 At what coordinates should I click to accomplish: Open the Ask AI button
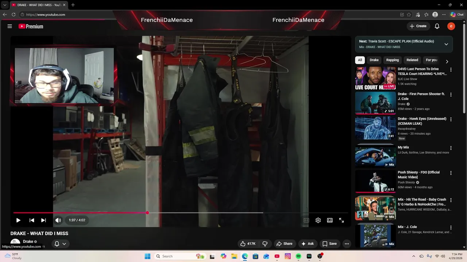coord(308,244)
